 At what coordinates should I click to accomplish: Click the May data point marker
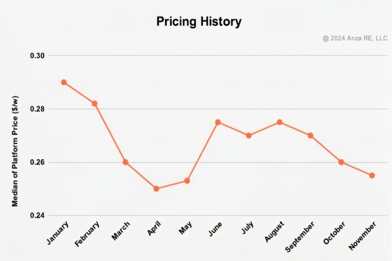pyautogui.click(x=187, y=181)
